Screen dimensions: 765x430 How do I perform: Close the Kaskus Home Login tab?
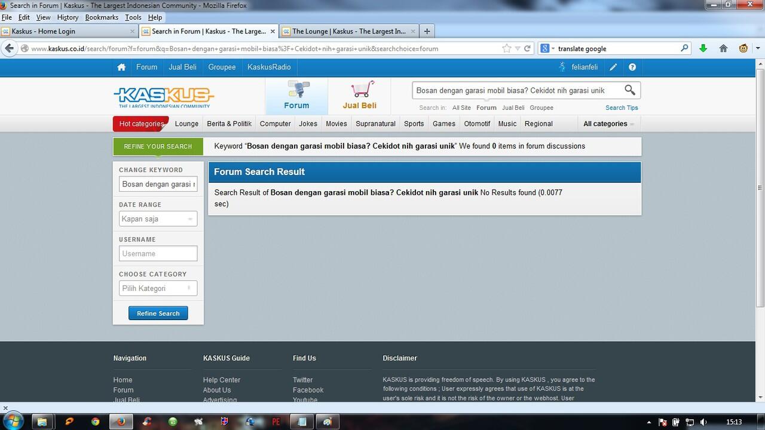tap(133, 31)
